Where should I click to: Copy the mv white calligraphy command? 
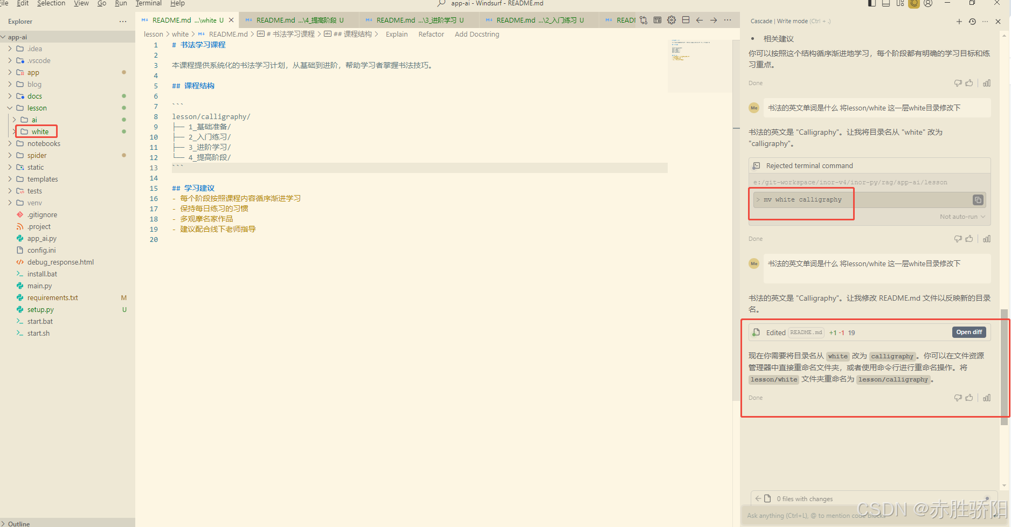coord(978,200)
